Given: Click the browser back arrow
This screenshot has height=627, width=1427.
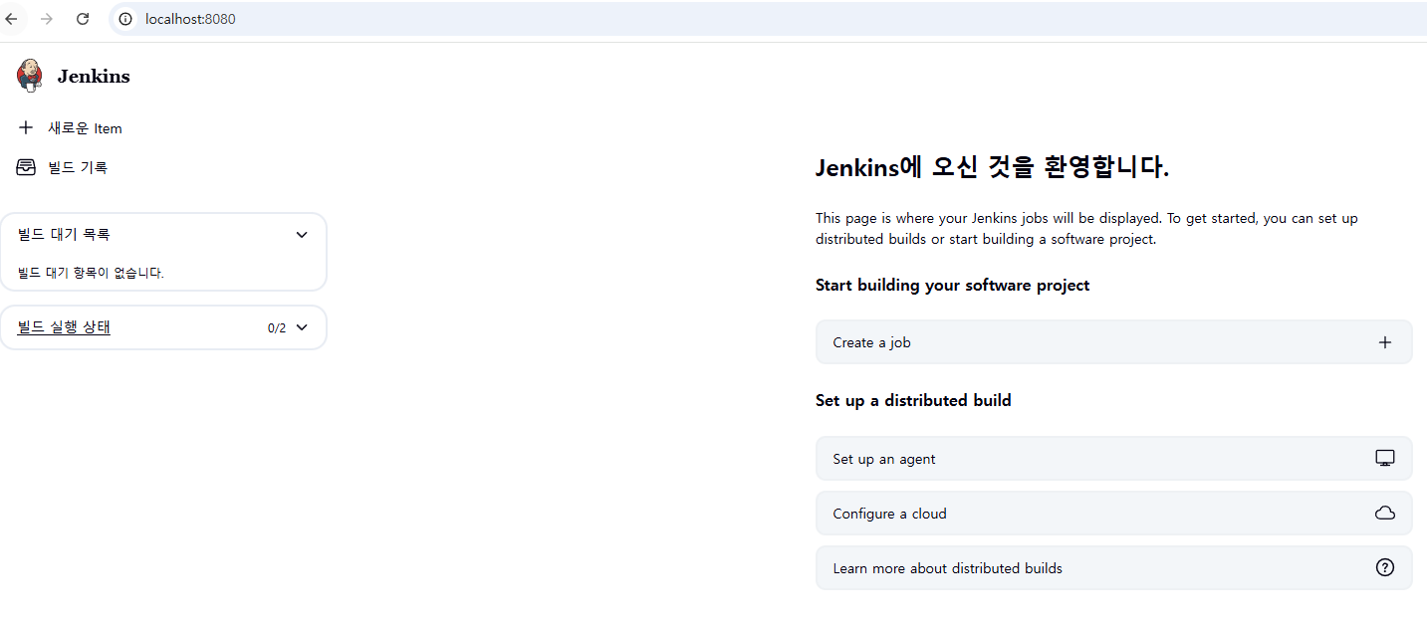Looking at the screenshot, I should click(x=12, y=19).
